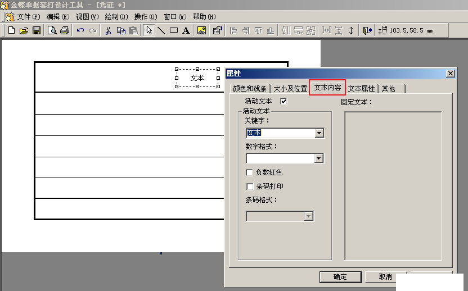Screen dimensions: 468x291
Task: Open the 绘制 menu
Action: coord(116,17)
